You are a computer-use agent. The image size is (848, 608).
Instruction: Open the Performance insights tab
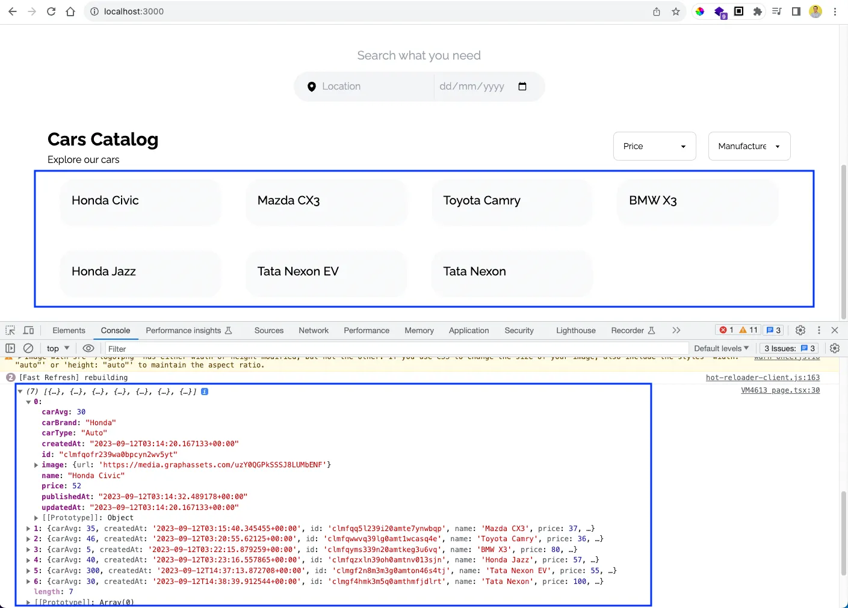[x=189, y=330]
